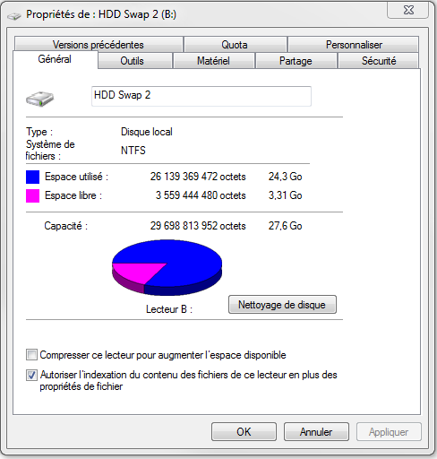The image size is (437, 459).
Task: Click the Annuler button
Action: click(316, 431)
